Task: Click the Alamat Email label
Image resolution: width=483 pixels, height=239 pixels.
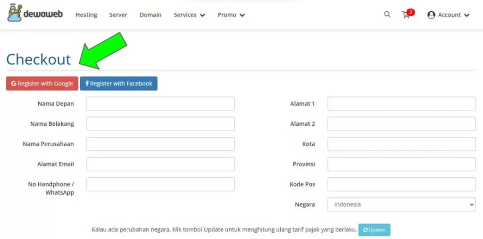Action: click(56, 164)
